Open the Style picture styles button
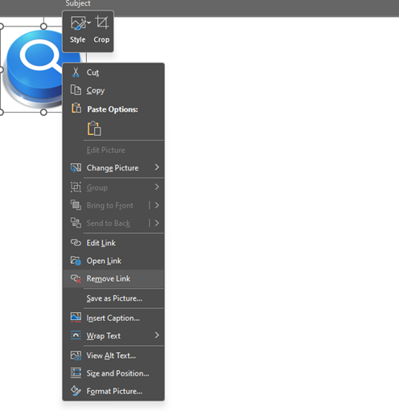This screenshot has width=399, height=411. [x=78, y=30]
